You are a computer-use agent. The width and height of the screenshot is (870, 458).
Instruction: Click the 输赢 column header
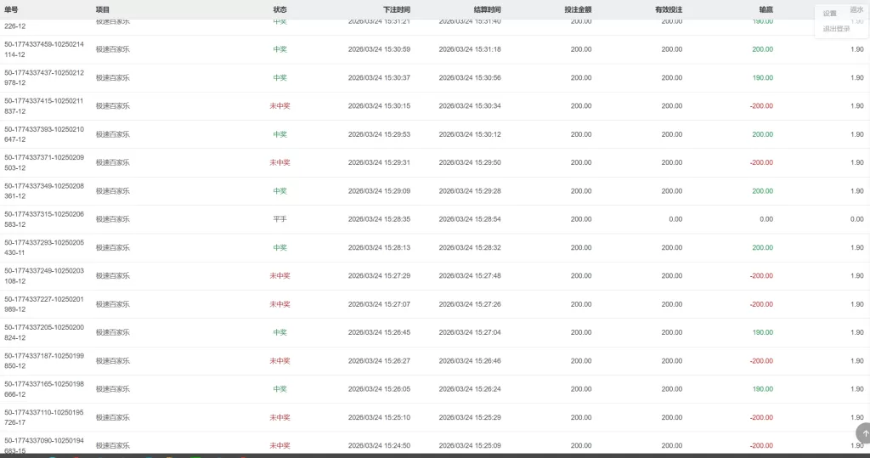765,9
